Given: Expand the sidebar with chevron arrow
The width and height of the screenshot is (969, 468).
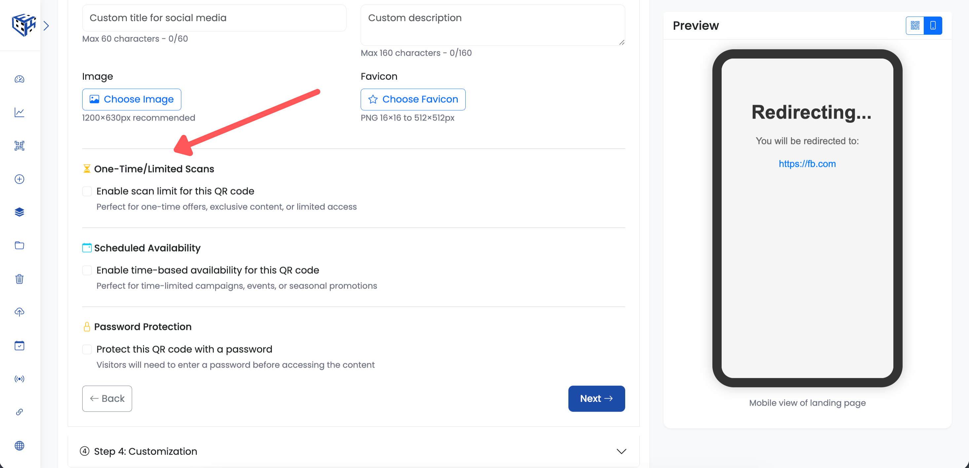Looking at the screenshot, I should point(46,25).
